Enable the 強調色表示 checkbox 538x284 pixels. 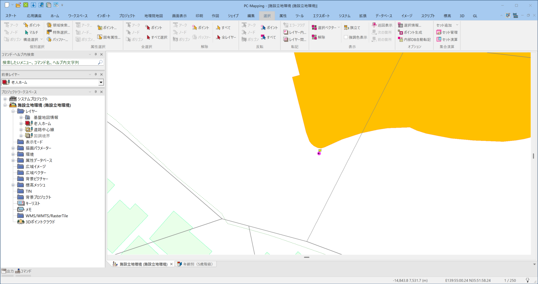point(346,37)
